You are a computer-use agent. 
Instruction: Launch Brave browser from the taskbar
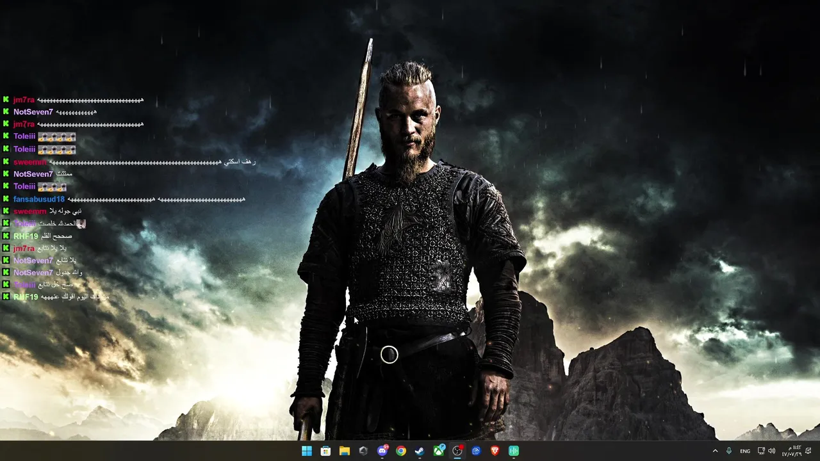[x=495, y=451]
